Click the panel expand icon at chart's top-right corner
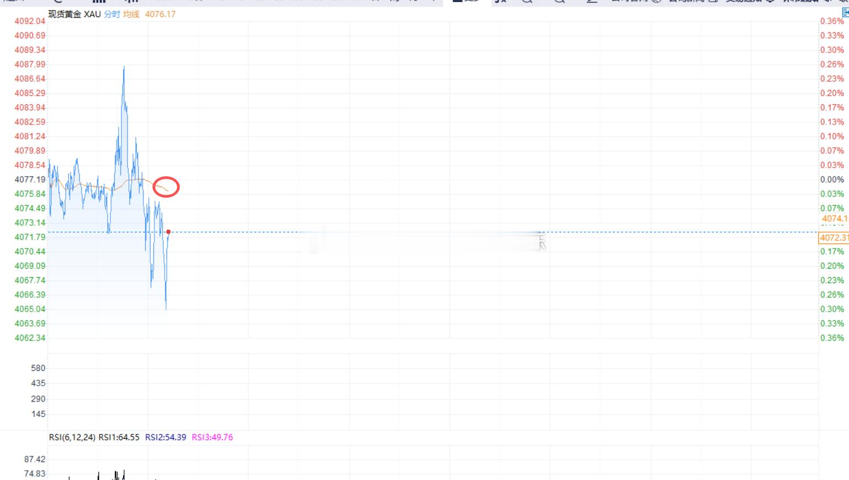This screenshot has width=849, height=480. click(x=846, y=12)
